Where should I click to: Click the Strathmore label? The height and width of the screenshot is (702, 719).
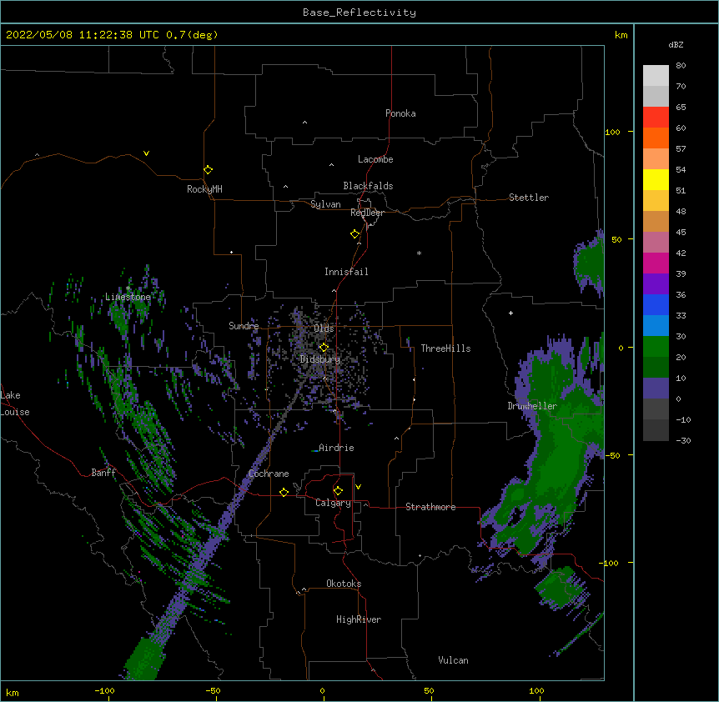coord(430,507)
